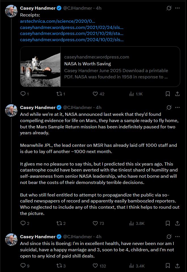
Task: Open the caseyhandmer 2021/10/28 link
Action: (72, 34)
